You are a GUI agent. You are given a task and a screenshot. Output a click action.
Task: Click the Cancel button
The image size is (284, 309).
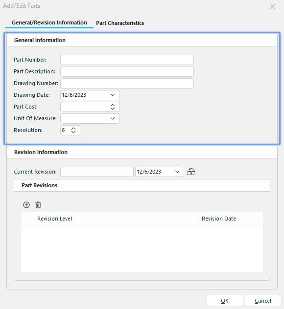tap(263, 301)
